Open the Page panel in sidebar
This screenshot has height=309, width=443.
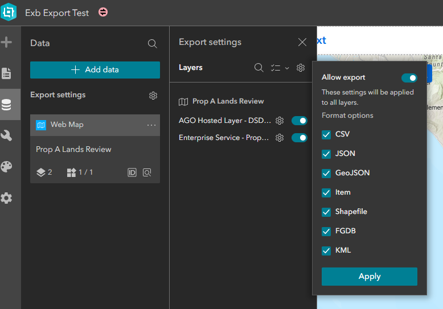[x=7, y=73]
